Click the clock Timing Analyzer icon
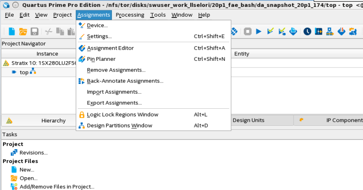 [307, 31]
